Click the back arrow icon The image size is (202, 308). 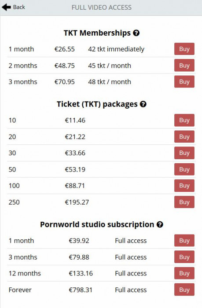coord(6,7)
